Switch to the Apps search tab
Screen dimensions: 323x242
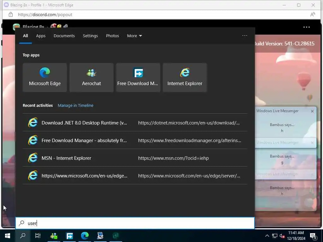tap(41, 36)
